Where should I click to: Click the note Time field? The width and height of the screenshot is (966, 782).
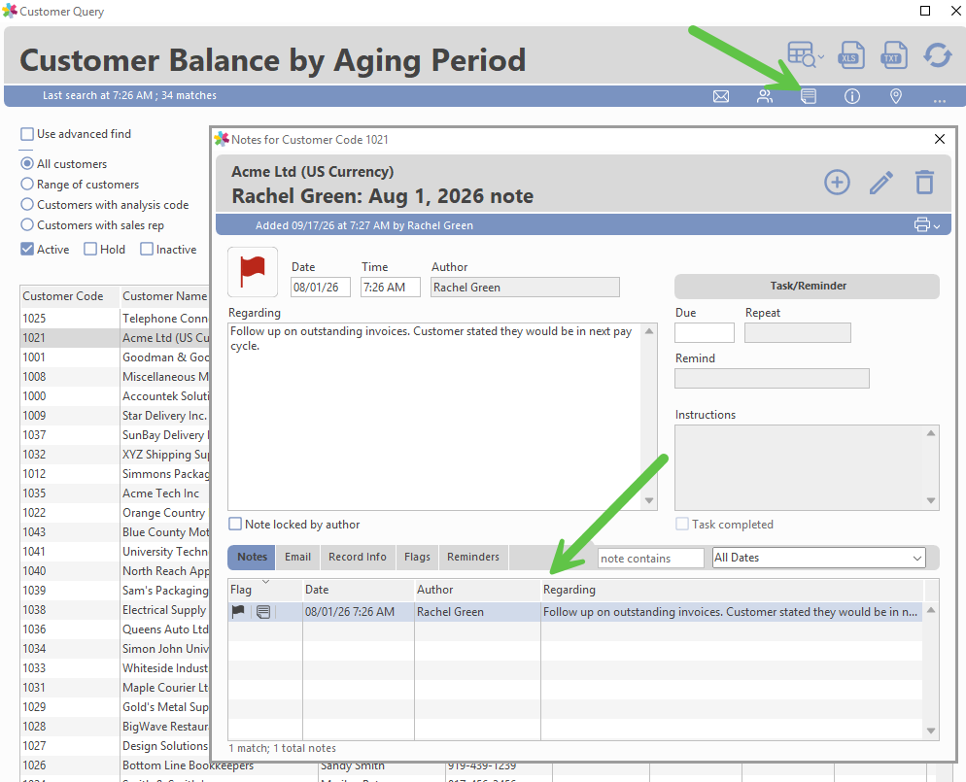tap(390, 287)
